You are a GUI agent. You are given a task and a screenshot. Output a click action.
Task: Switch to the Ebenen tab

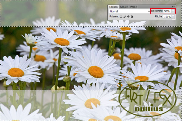113,7
